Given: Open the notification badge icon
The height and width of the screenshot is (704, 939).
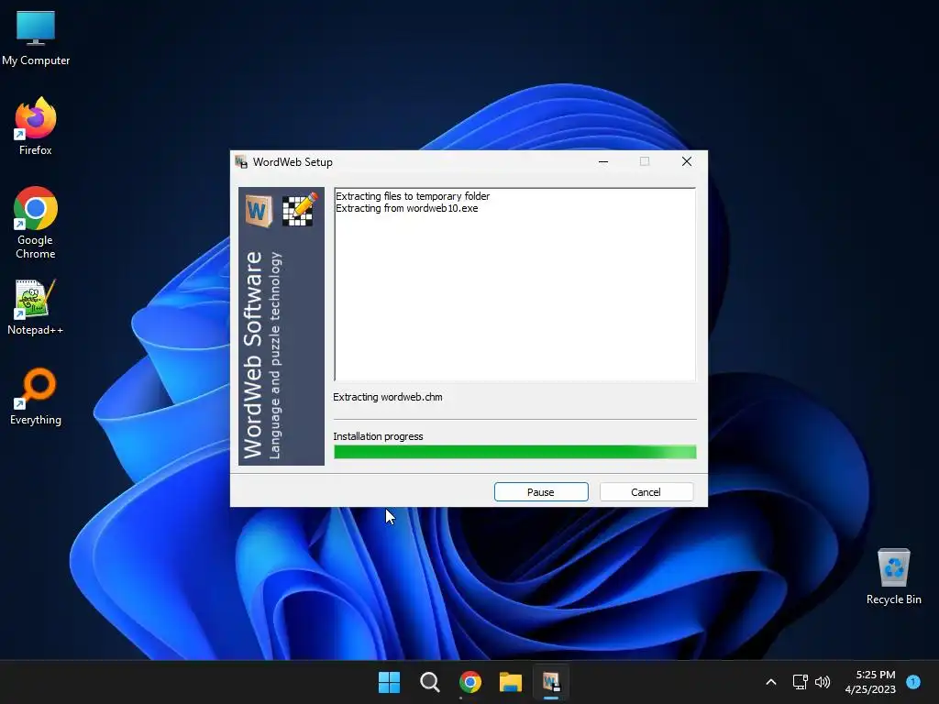Looking at the screenshot, I should pyautogui.click(x=913, y=681).
